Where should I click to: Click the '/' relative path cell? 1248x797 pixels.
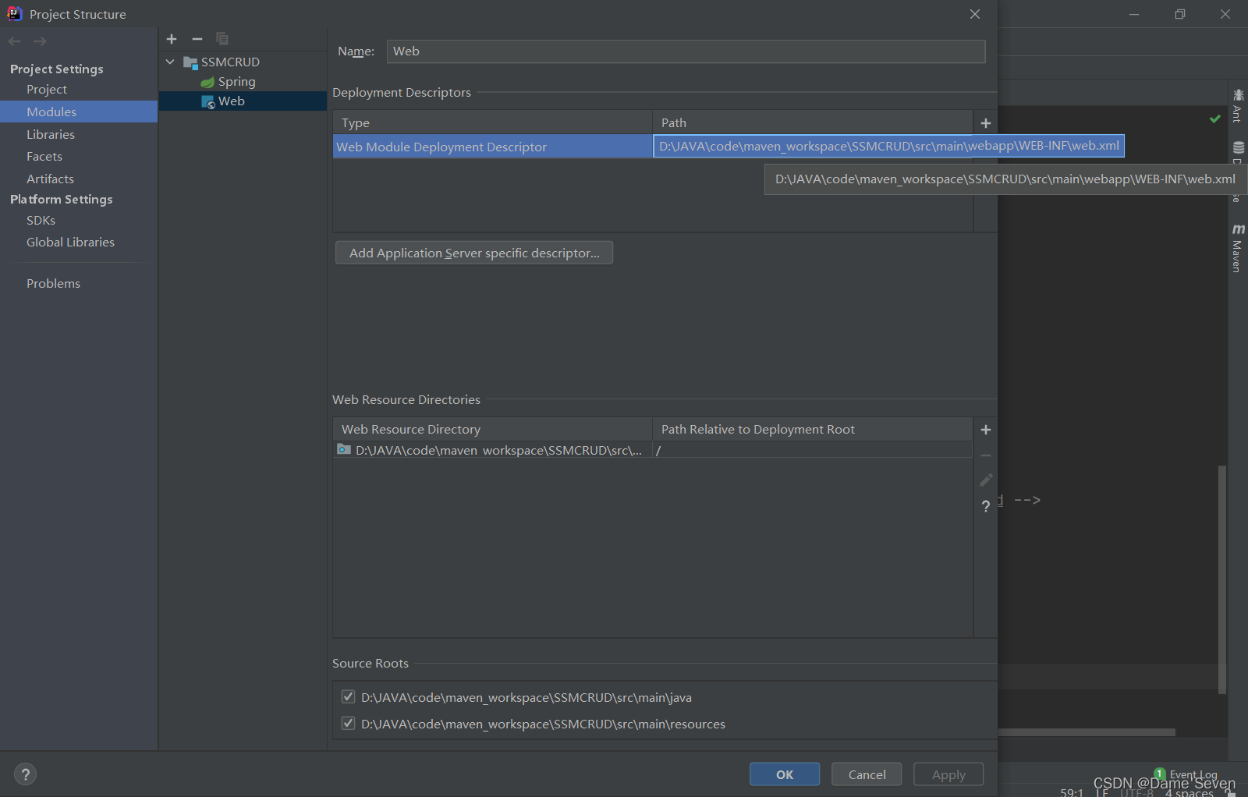click(813, 450)
